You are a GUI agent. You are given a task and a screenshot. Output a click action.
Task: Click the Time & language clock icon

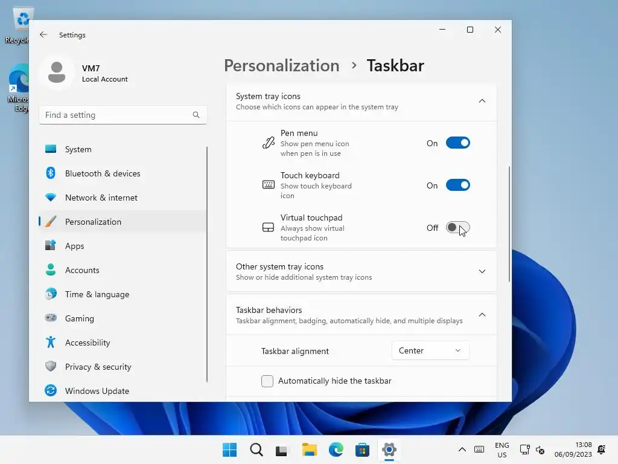click(x=51, y=294)
